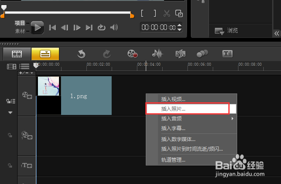Viewport: 281px width, 184px height.
Task: Select 项目 (project) play mode
Action: [20, 23]
